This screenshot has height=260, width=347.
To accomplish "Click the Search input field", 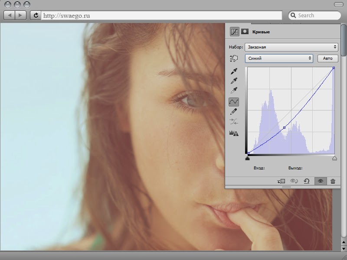I will point(314,15).
